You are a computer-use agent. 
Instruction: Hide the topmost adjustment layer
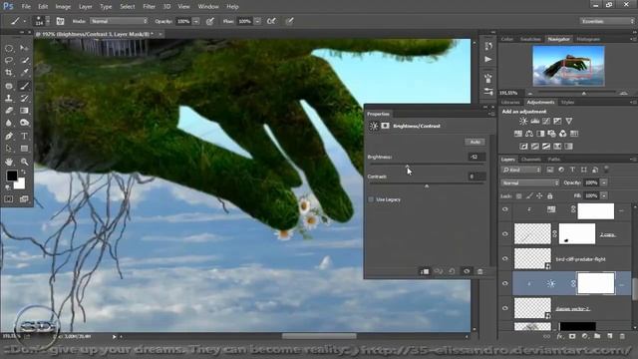[x=505, y=209]
